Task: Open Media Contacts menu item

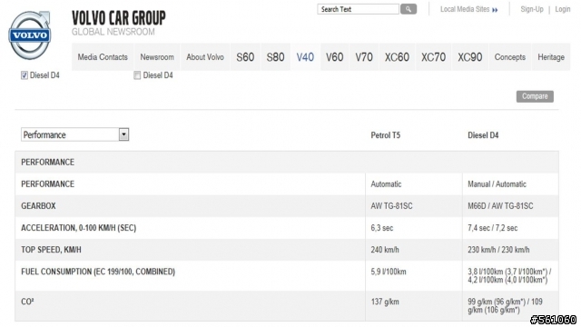Action: point(103,57)
